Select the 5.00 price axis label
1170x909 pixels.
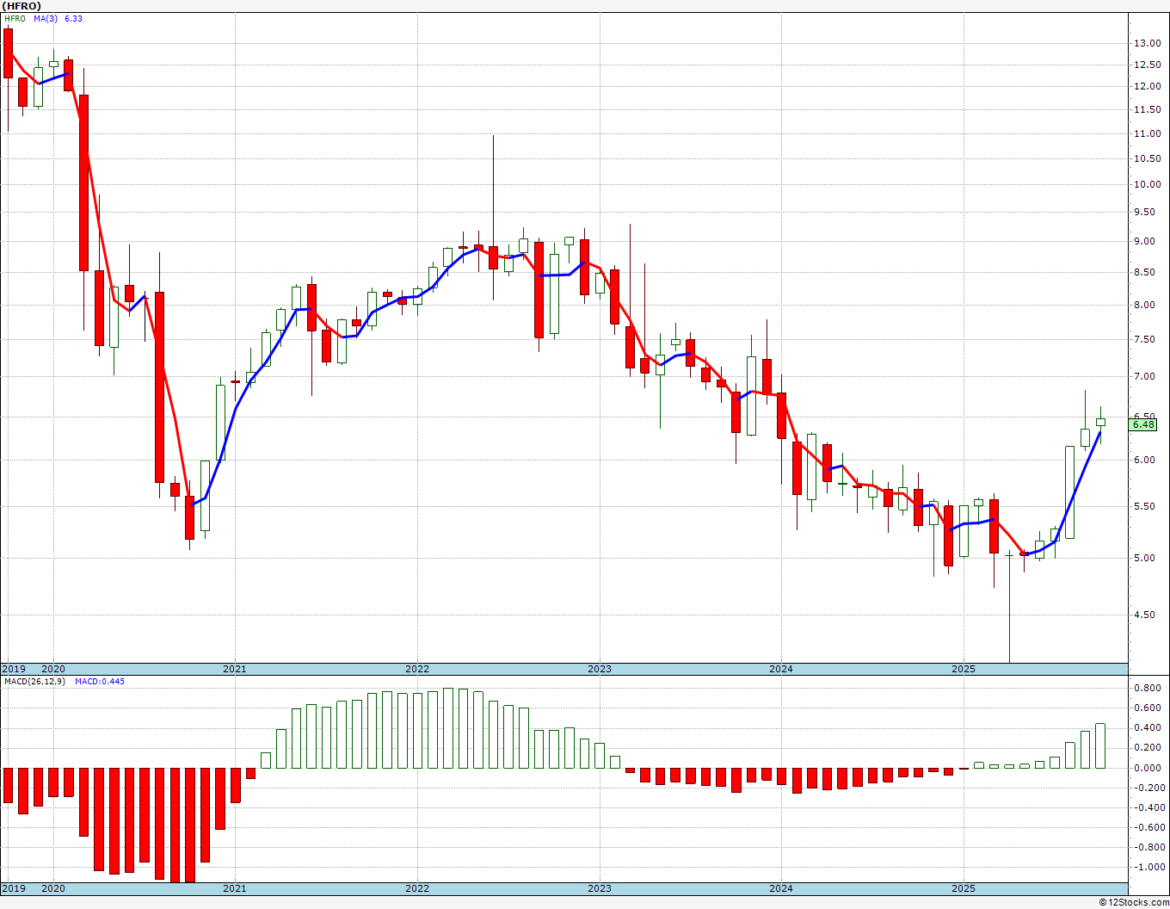pyautogui.click(x=1145, y=558)
